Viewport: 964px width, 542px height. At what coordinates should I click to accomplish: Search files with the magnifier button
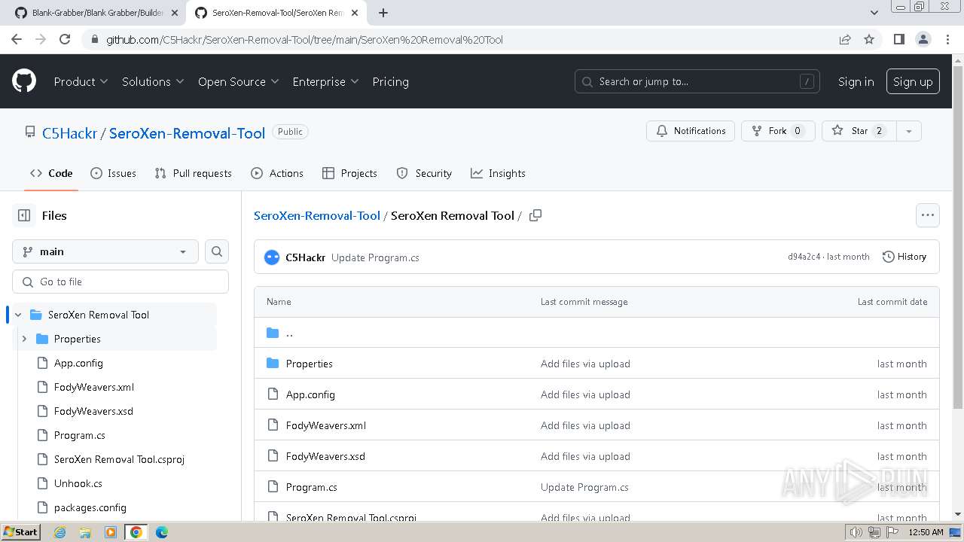(x=217, y=251)
